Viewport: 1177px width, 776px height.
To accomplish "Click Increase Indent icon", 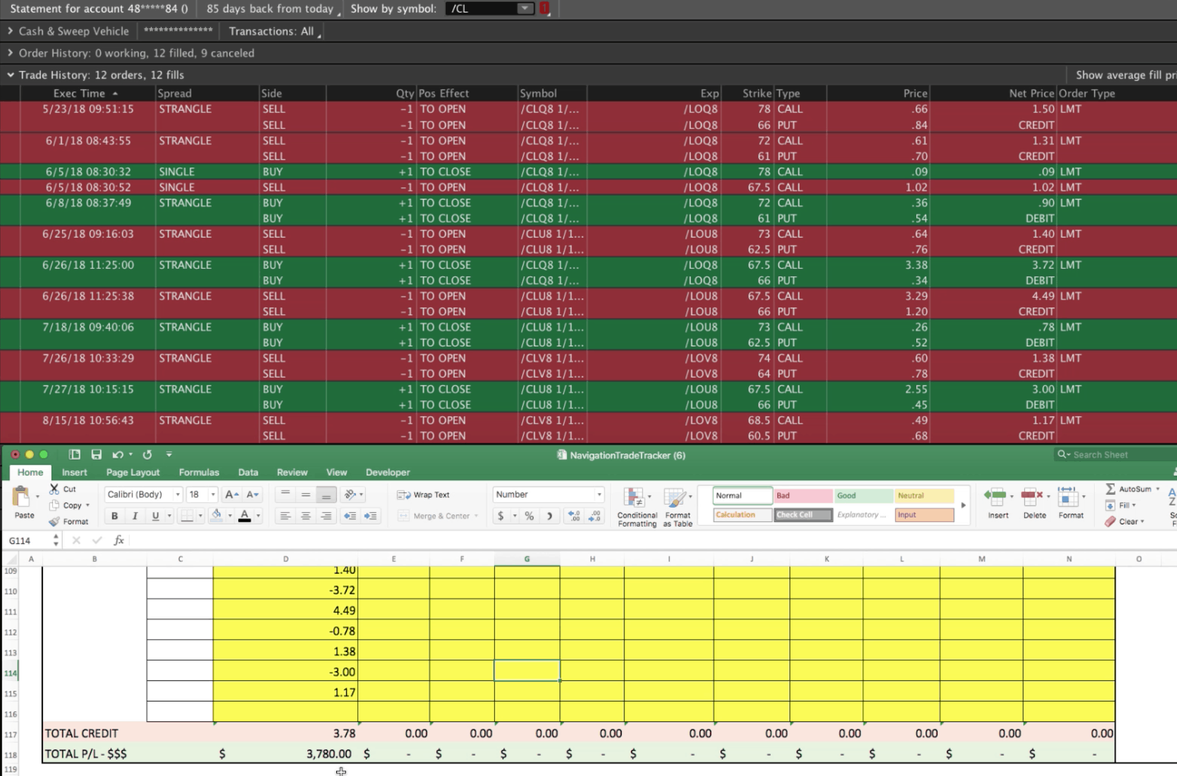I will click(371, 516).
